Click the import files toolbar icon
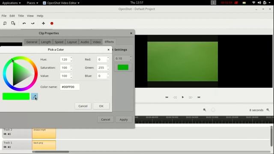 (5, 23)
